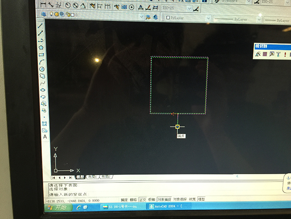
Task: Select the Rectangle draw tool
Action: (x=41, y=55)
